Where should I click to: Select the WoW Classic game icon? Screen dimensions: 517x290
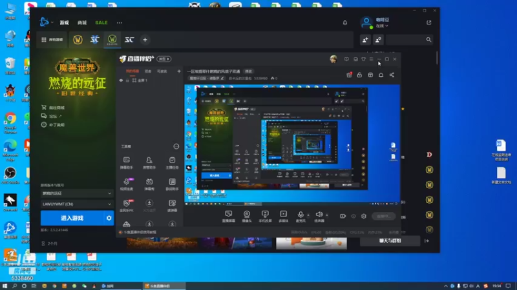click(x=112, y=40)
